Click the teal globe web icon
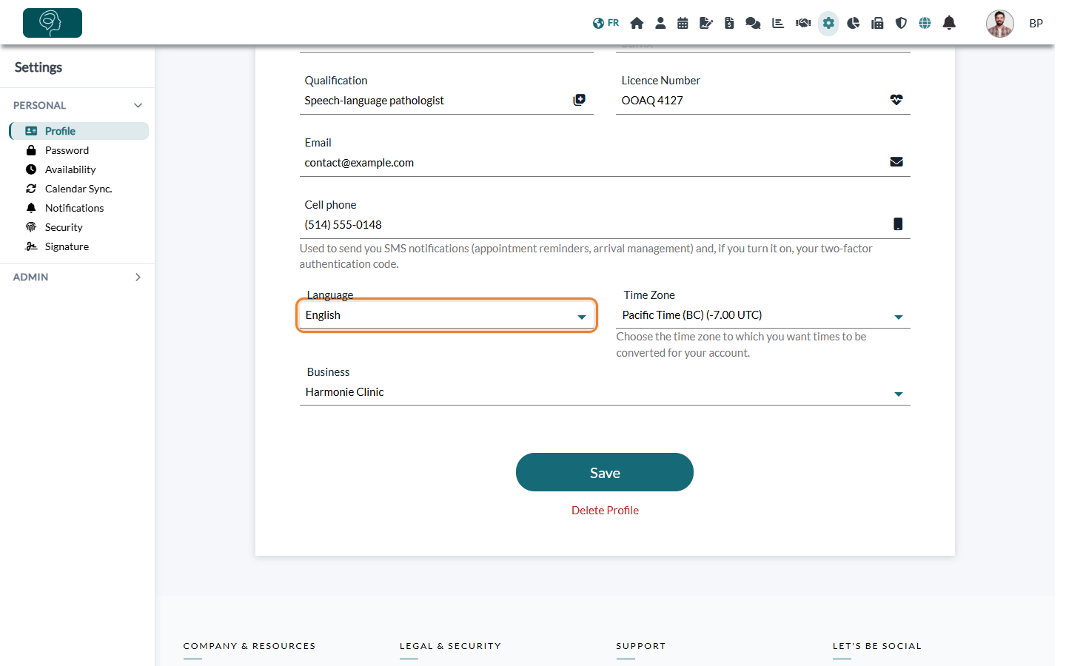Screen dimensions: 1066x666 tap(925, 23)
